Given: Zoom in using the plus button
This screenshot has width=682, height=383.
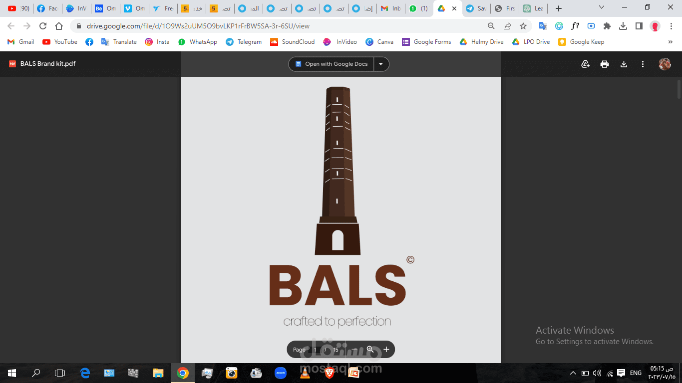Looking at the screenshot, I should [386, 350].
